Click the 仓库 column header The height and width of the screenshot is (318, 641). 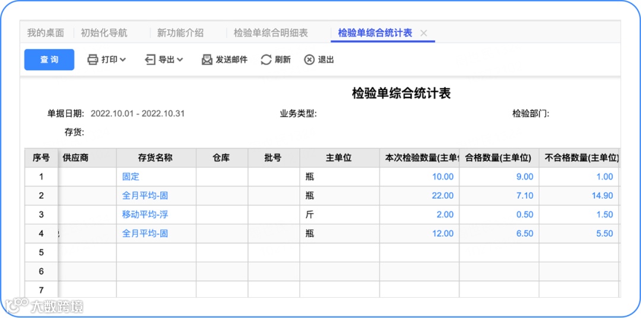(x=222, y=158)
